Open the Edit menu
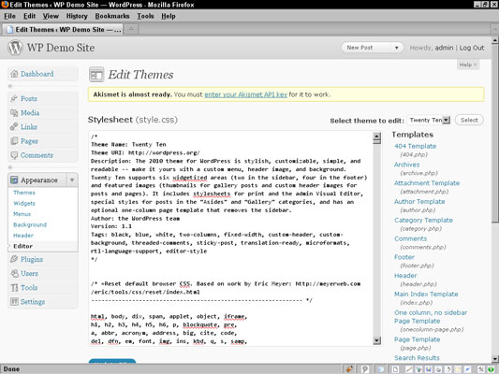This screenshot has width=499, height=374. tap(29, 16)
